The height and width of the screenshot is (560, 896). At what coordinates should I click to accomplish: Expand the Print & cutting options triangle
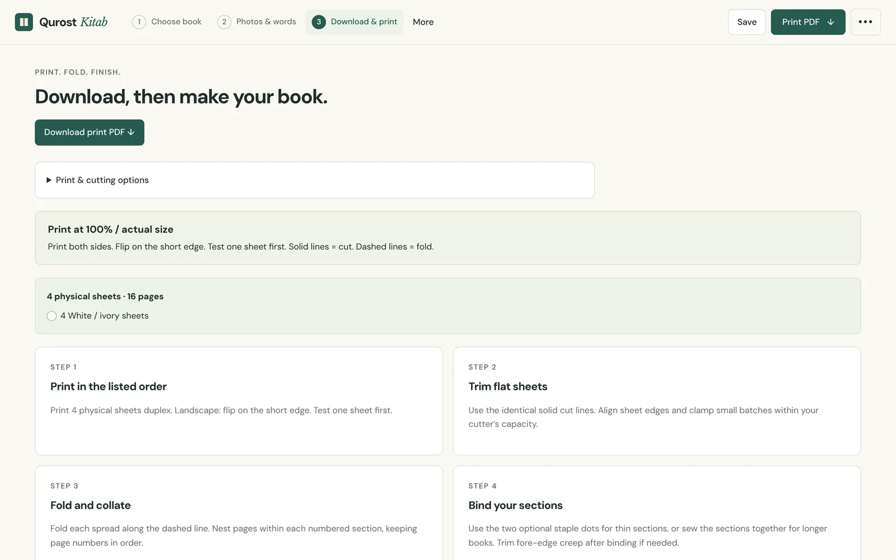[49, 180]
